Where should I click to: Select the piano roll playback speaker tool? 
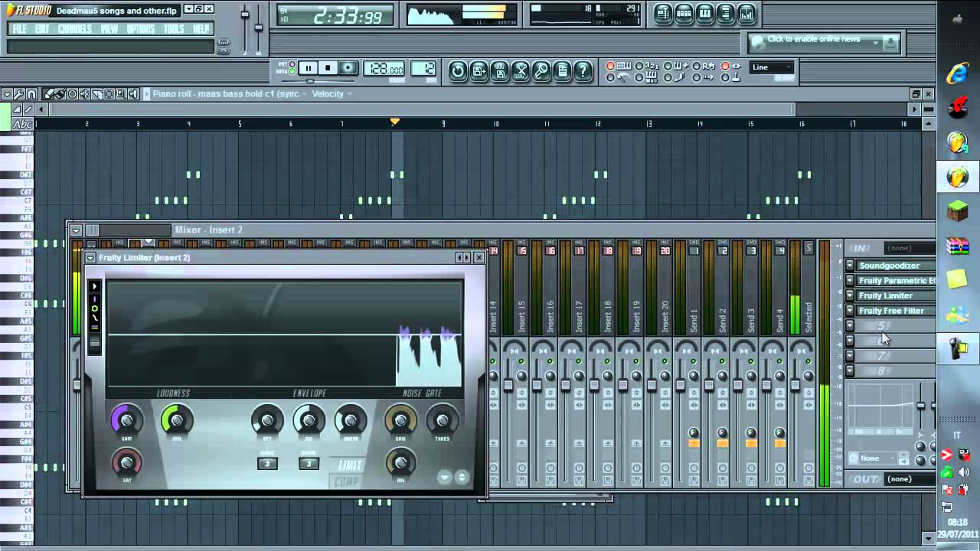point(133,93)
